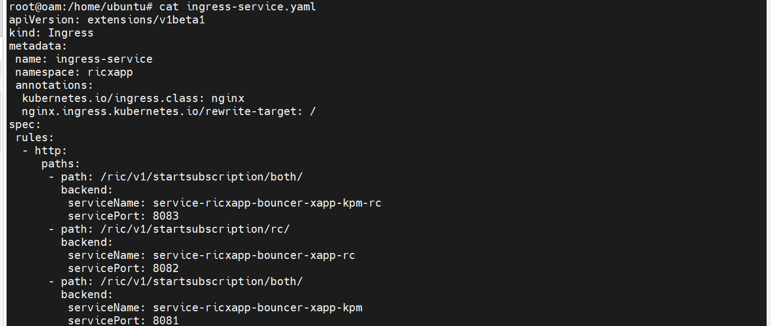Click the rewrite-target annotation line
The width and height of the screenshot is (771, 326).
pos(169,111)
